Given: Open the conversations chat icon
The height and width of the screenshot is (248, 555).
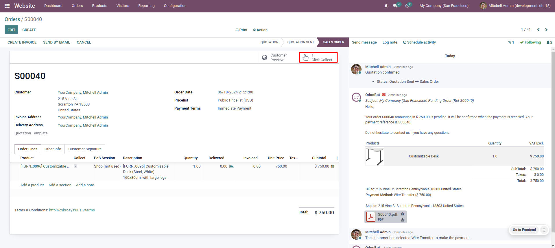Looking at the screenshot, I should click(x=395, y=6).
